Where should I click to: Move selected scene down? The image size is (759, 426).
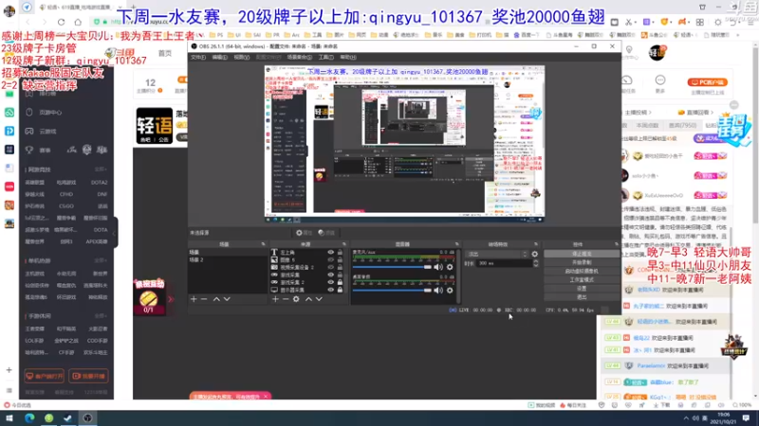tap(227, 299)
